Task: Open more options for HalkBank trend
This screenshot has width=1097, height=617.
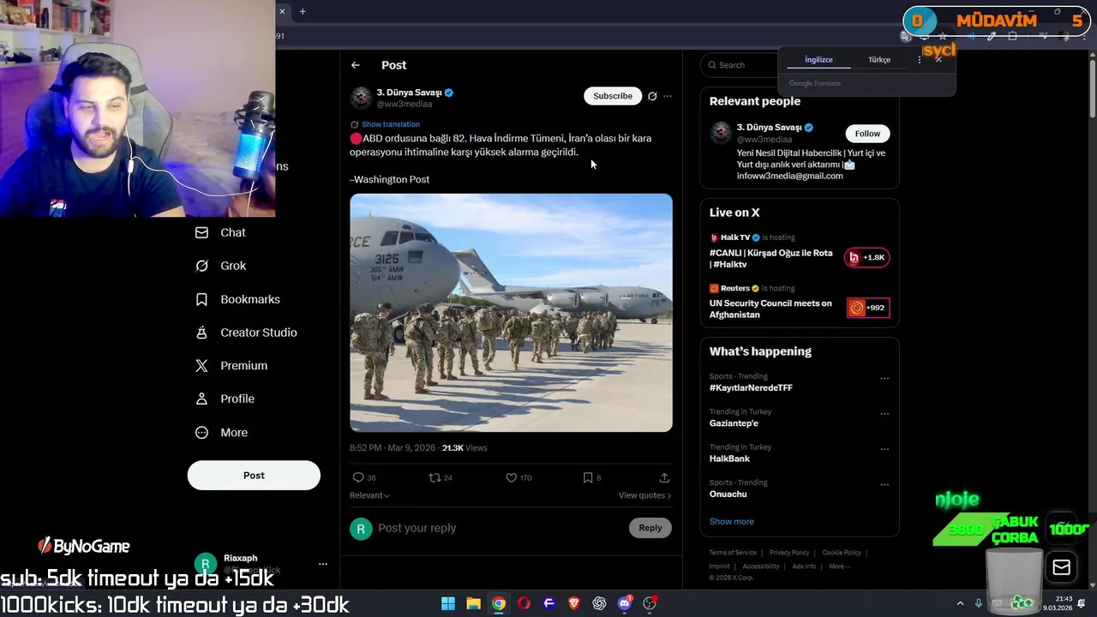Action: coord(884,449)
